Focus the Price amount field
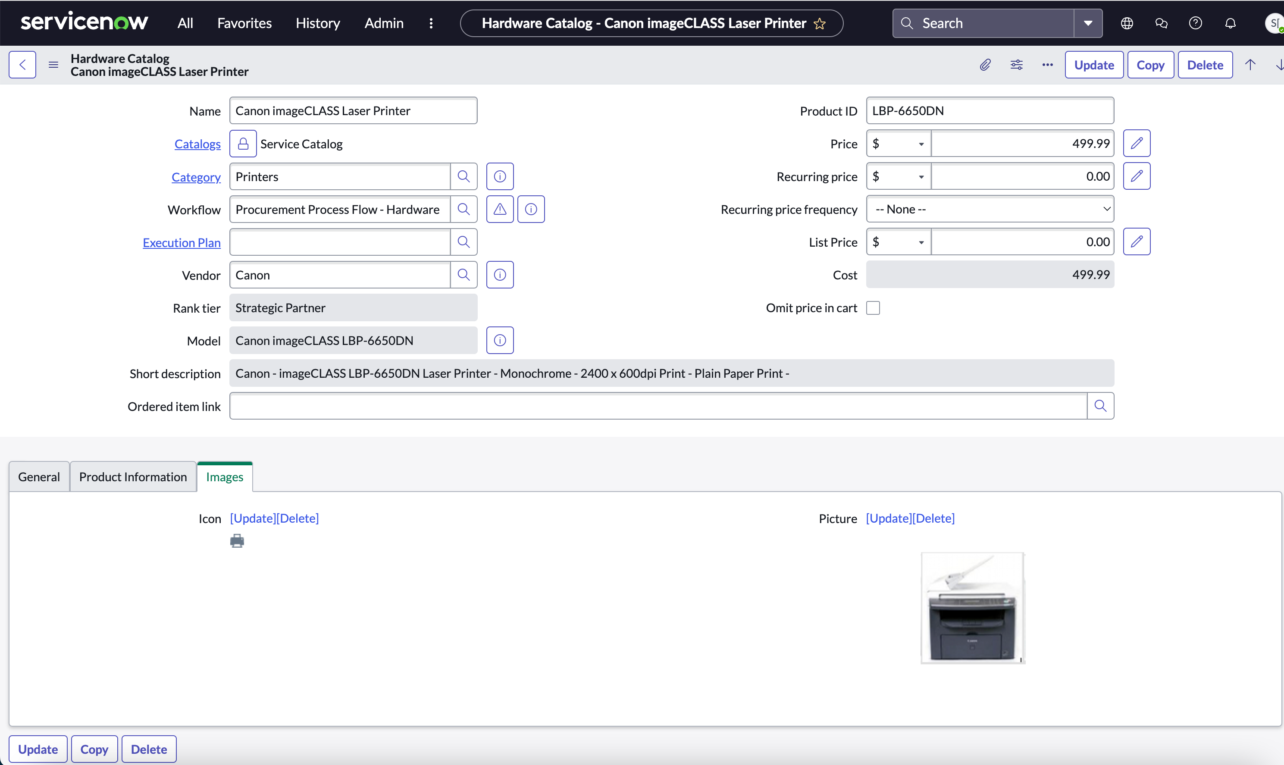 (x=1023, y=144)
